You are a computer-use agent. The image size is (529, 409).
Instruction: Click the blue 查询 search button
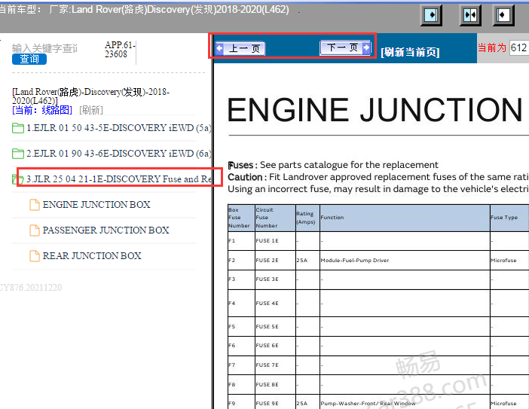(29, 59)
